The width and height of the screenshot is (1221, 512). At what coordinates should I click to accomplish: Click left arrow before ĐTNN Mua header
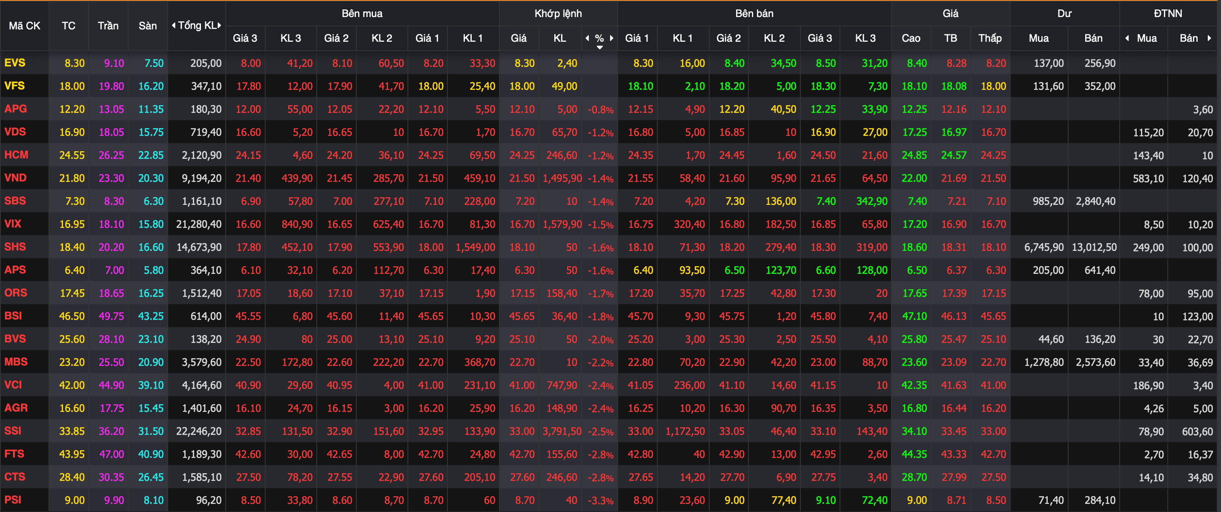click(x=1127, y=38)
